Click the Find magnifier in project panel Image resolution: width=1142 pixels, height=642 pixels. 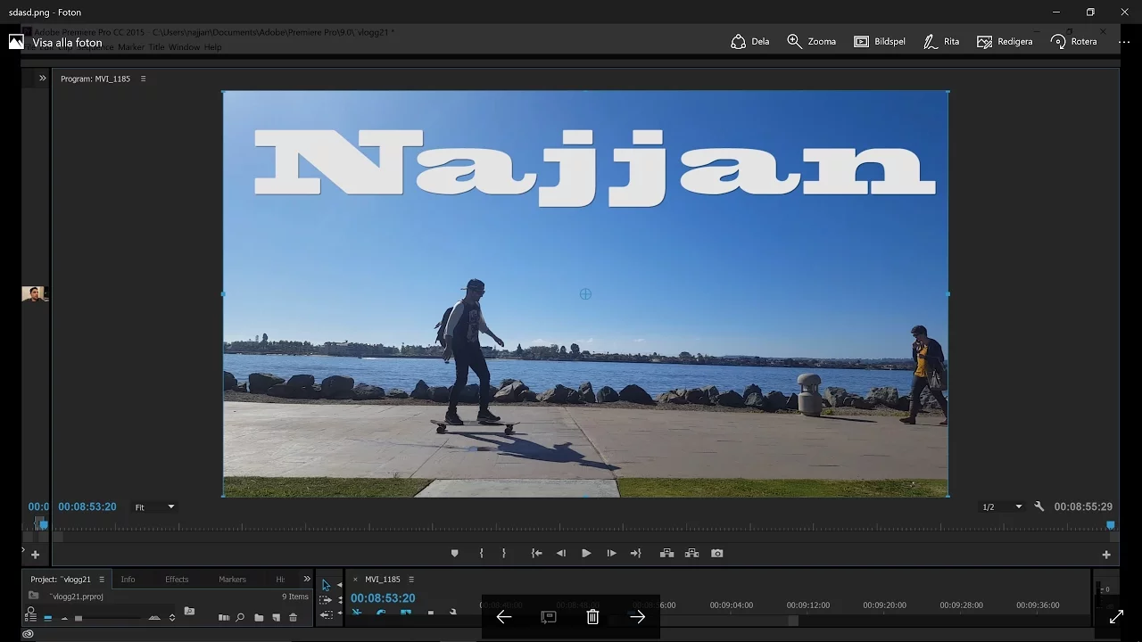241,617
